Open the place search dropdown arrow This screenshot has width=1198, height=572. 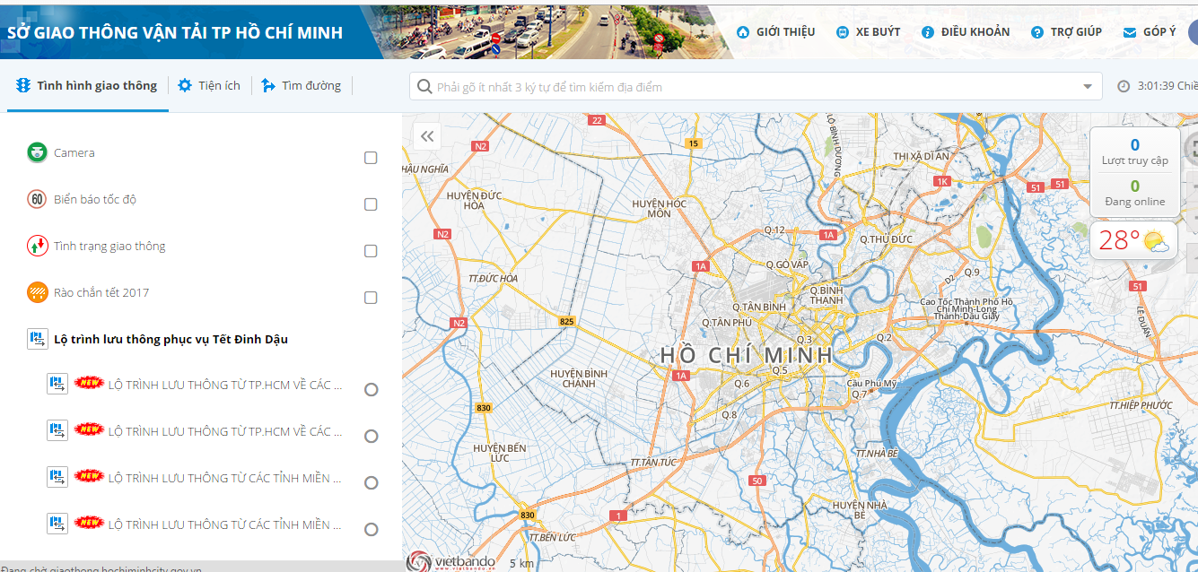(x=1088, y=87)
